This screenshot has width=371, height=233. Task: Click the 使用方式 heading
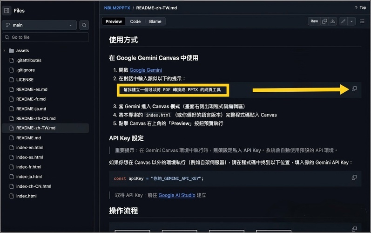click(123, 40)
